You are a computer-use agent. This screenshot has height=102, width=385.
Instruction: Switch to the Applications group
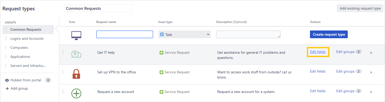point(20,57)
